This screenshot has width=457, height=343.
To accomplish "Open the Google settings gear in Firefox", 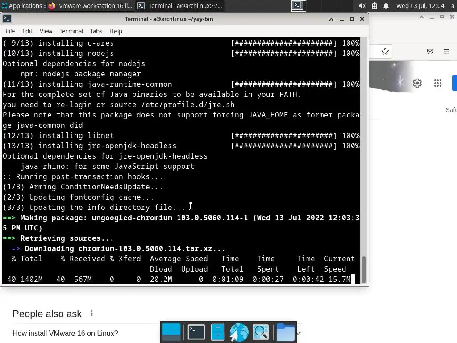I will 417,83.
